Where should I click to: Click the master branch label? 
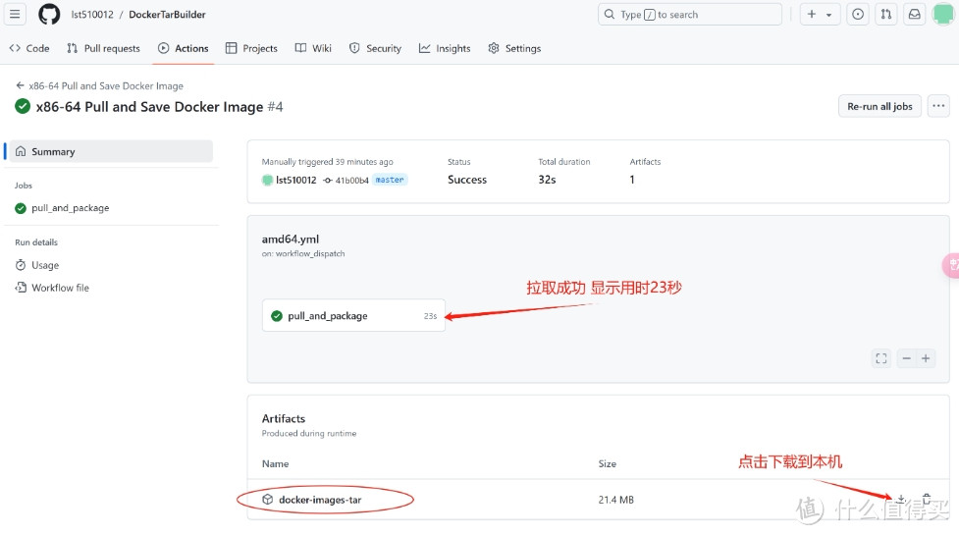point(390,180)
